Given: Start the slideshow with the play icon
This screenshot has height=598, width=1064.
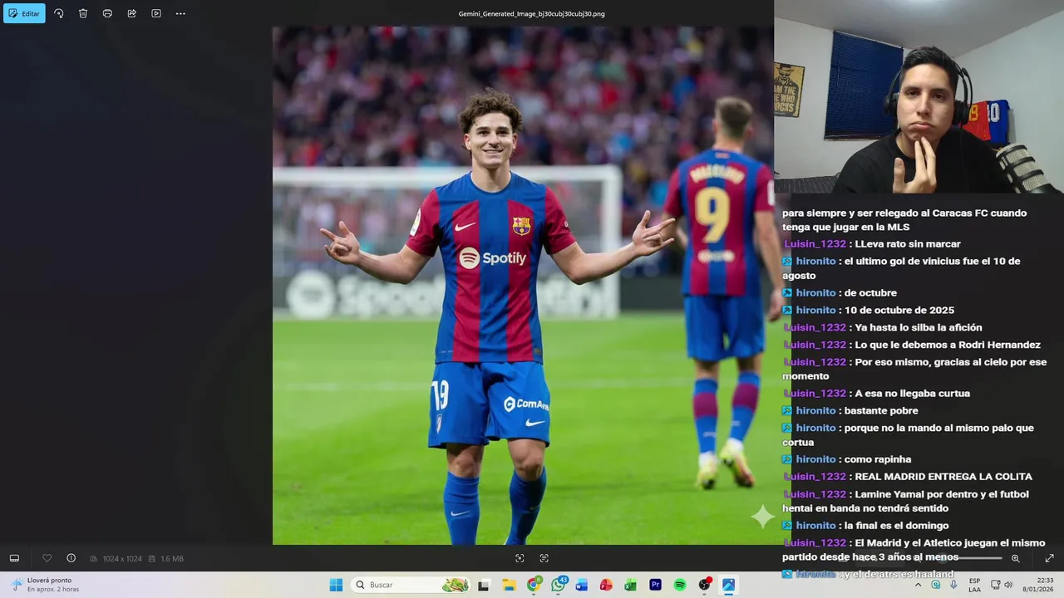Looking at the screenshot, I should coord(156,13).
